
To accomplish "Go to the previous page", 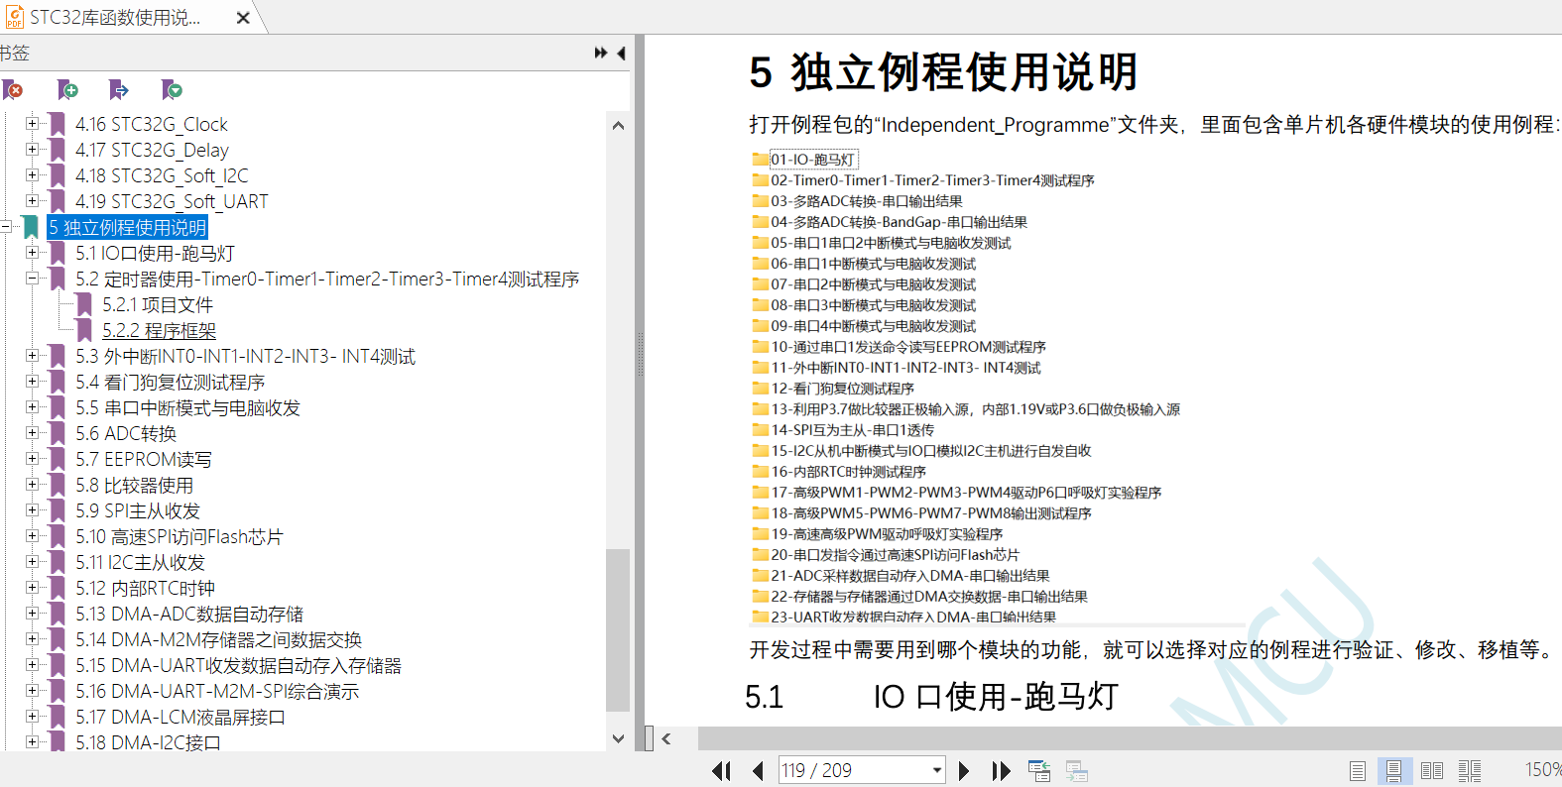I will tap(758, 770).
